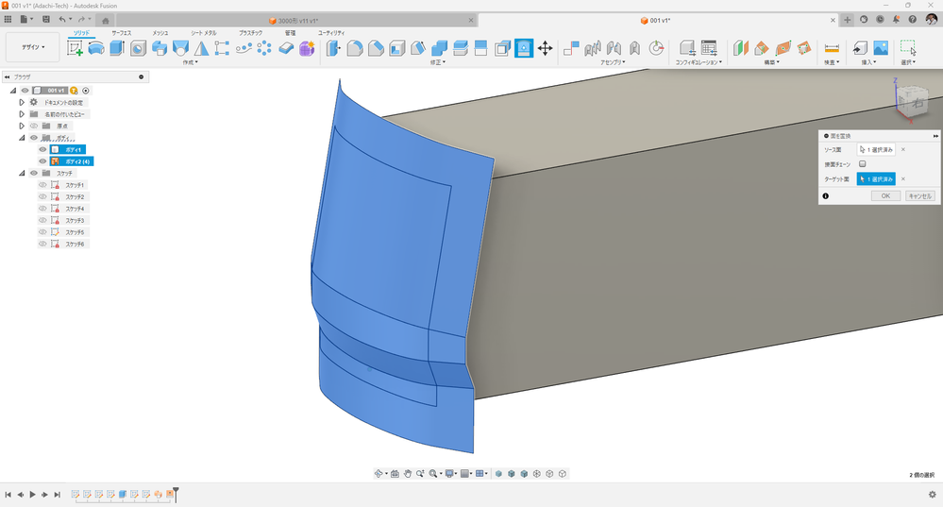Open the コンフィギュレーション menu dropdown

pos(699,62)
